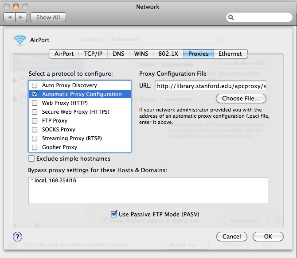This screenshot has width=297, height=258.
Task: Click the Show All button
Action: 48,17
